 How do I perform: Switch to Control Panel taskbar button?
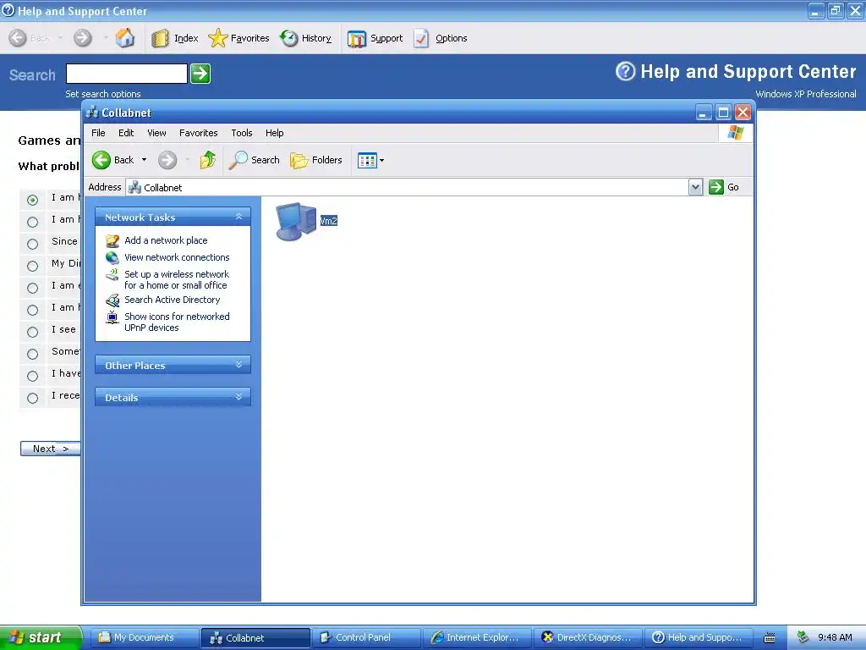click(365, 638)
